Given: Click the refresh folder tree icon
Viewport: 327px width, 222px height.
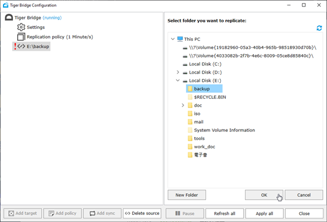Looking at the screenshot, I should (x=319, y=28).
